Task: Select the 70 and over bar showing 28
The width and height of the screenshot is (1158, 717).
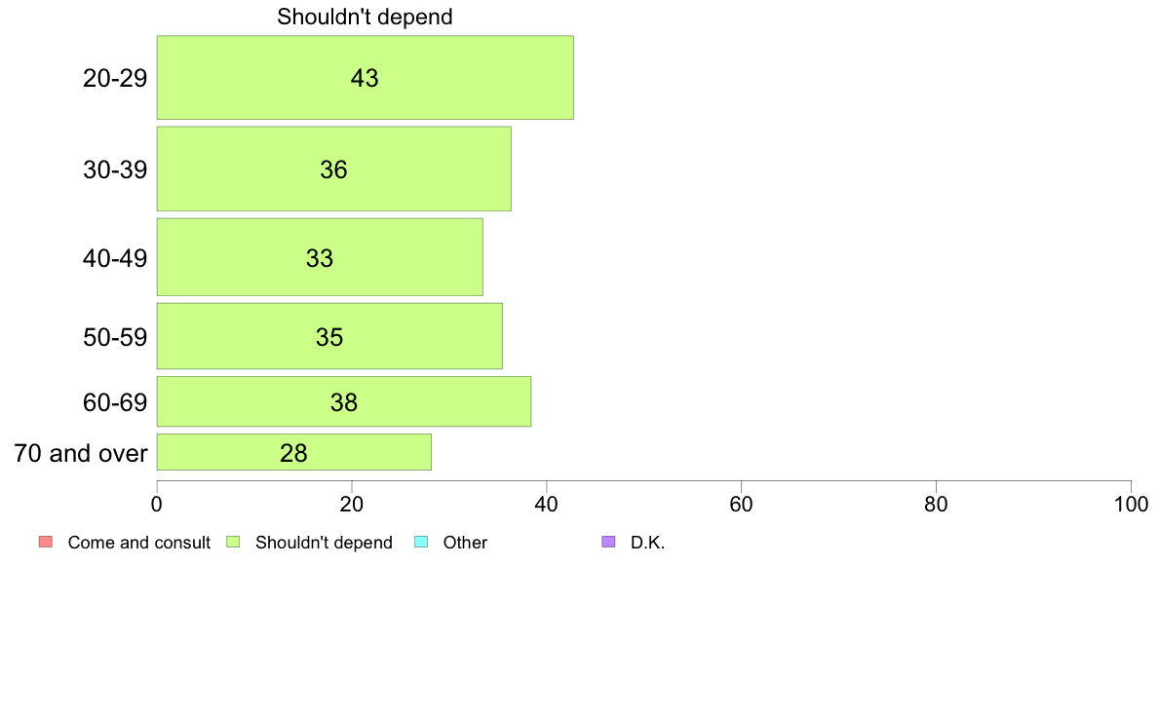Action: click(294, 452)
